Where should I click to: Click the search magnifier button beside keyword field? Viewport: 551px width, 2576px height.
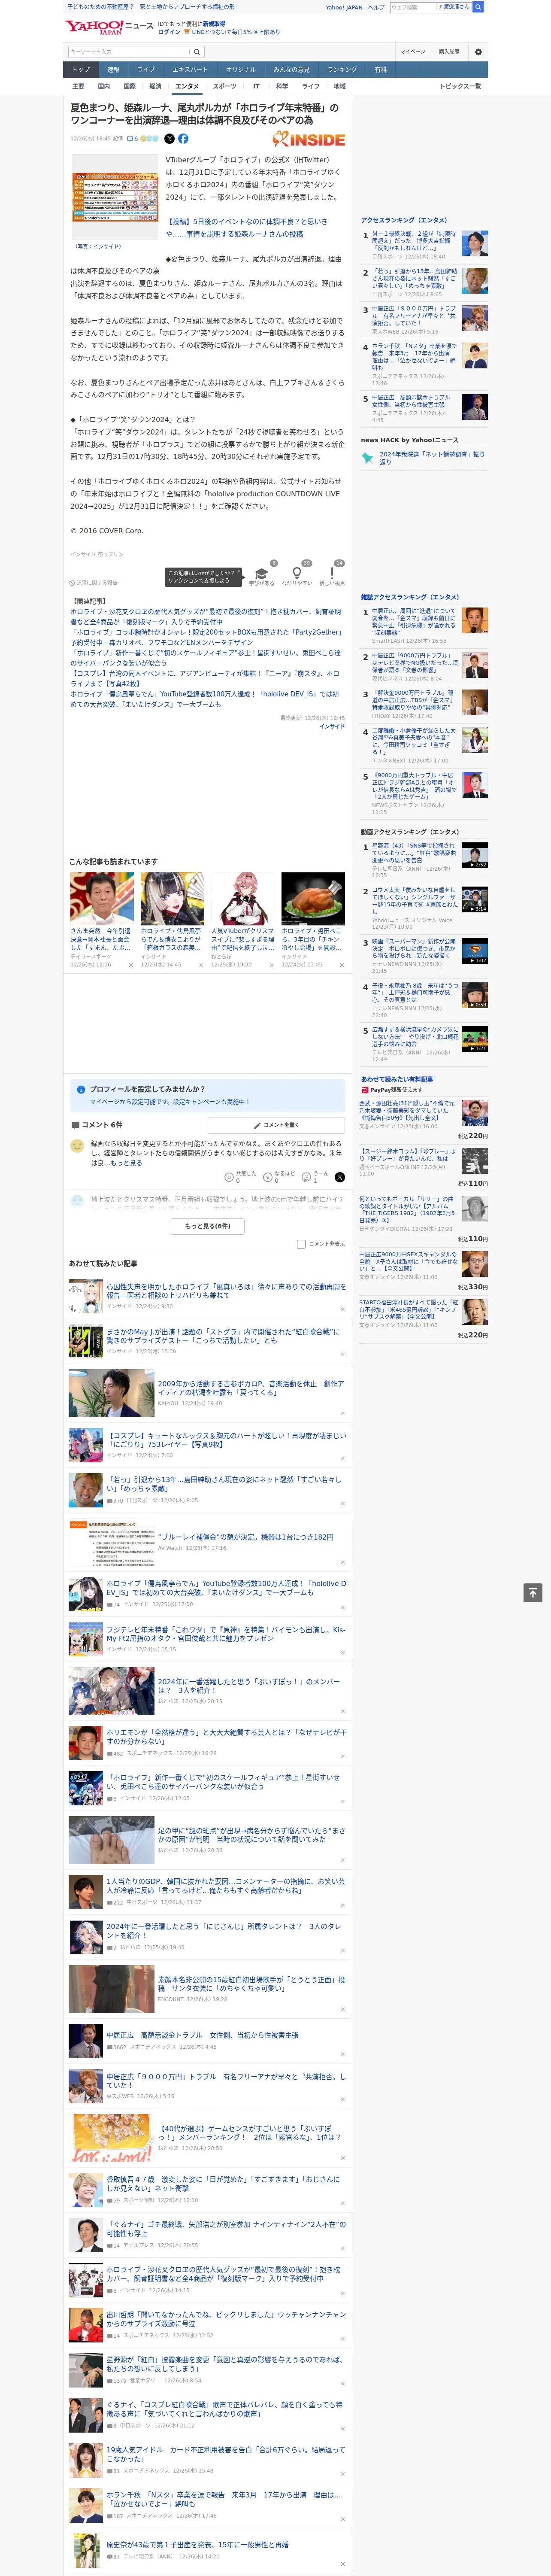click(x=197, y=52)
